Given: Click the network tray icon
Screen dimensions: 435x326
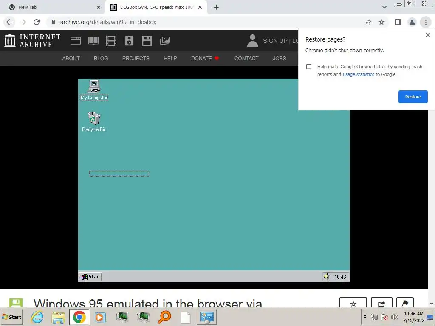Looking at the screenshot, I should pos(374,317).
